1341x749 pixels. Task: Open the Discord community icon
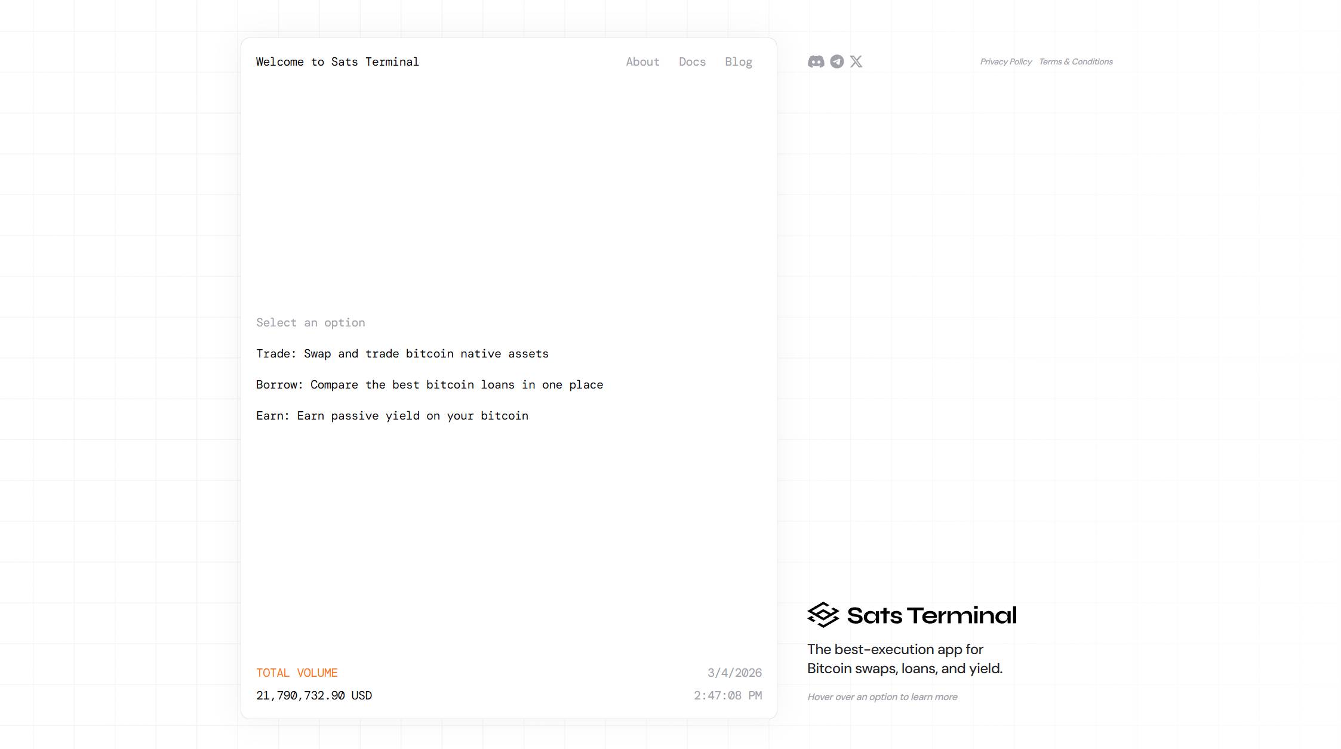(816, 61)
